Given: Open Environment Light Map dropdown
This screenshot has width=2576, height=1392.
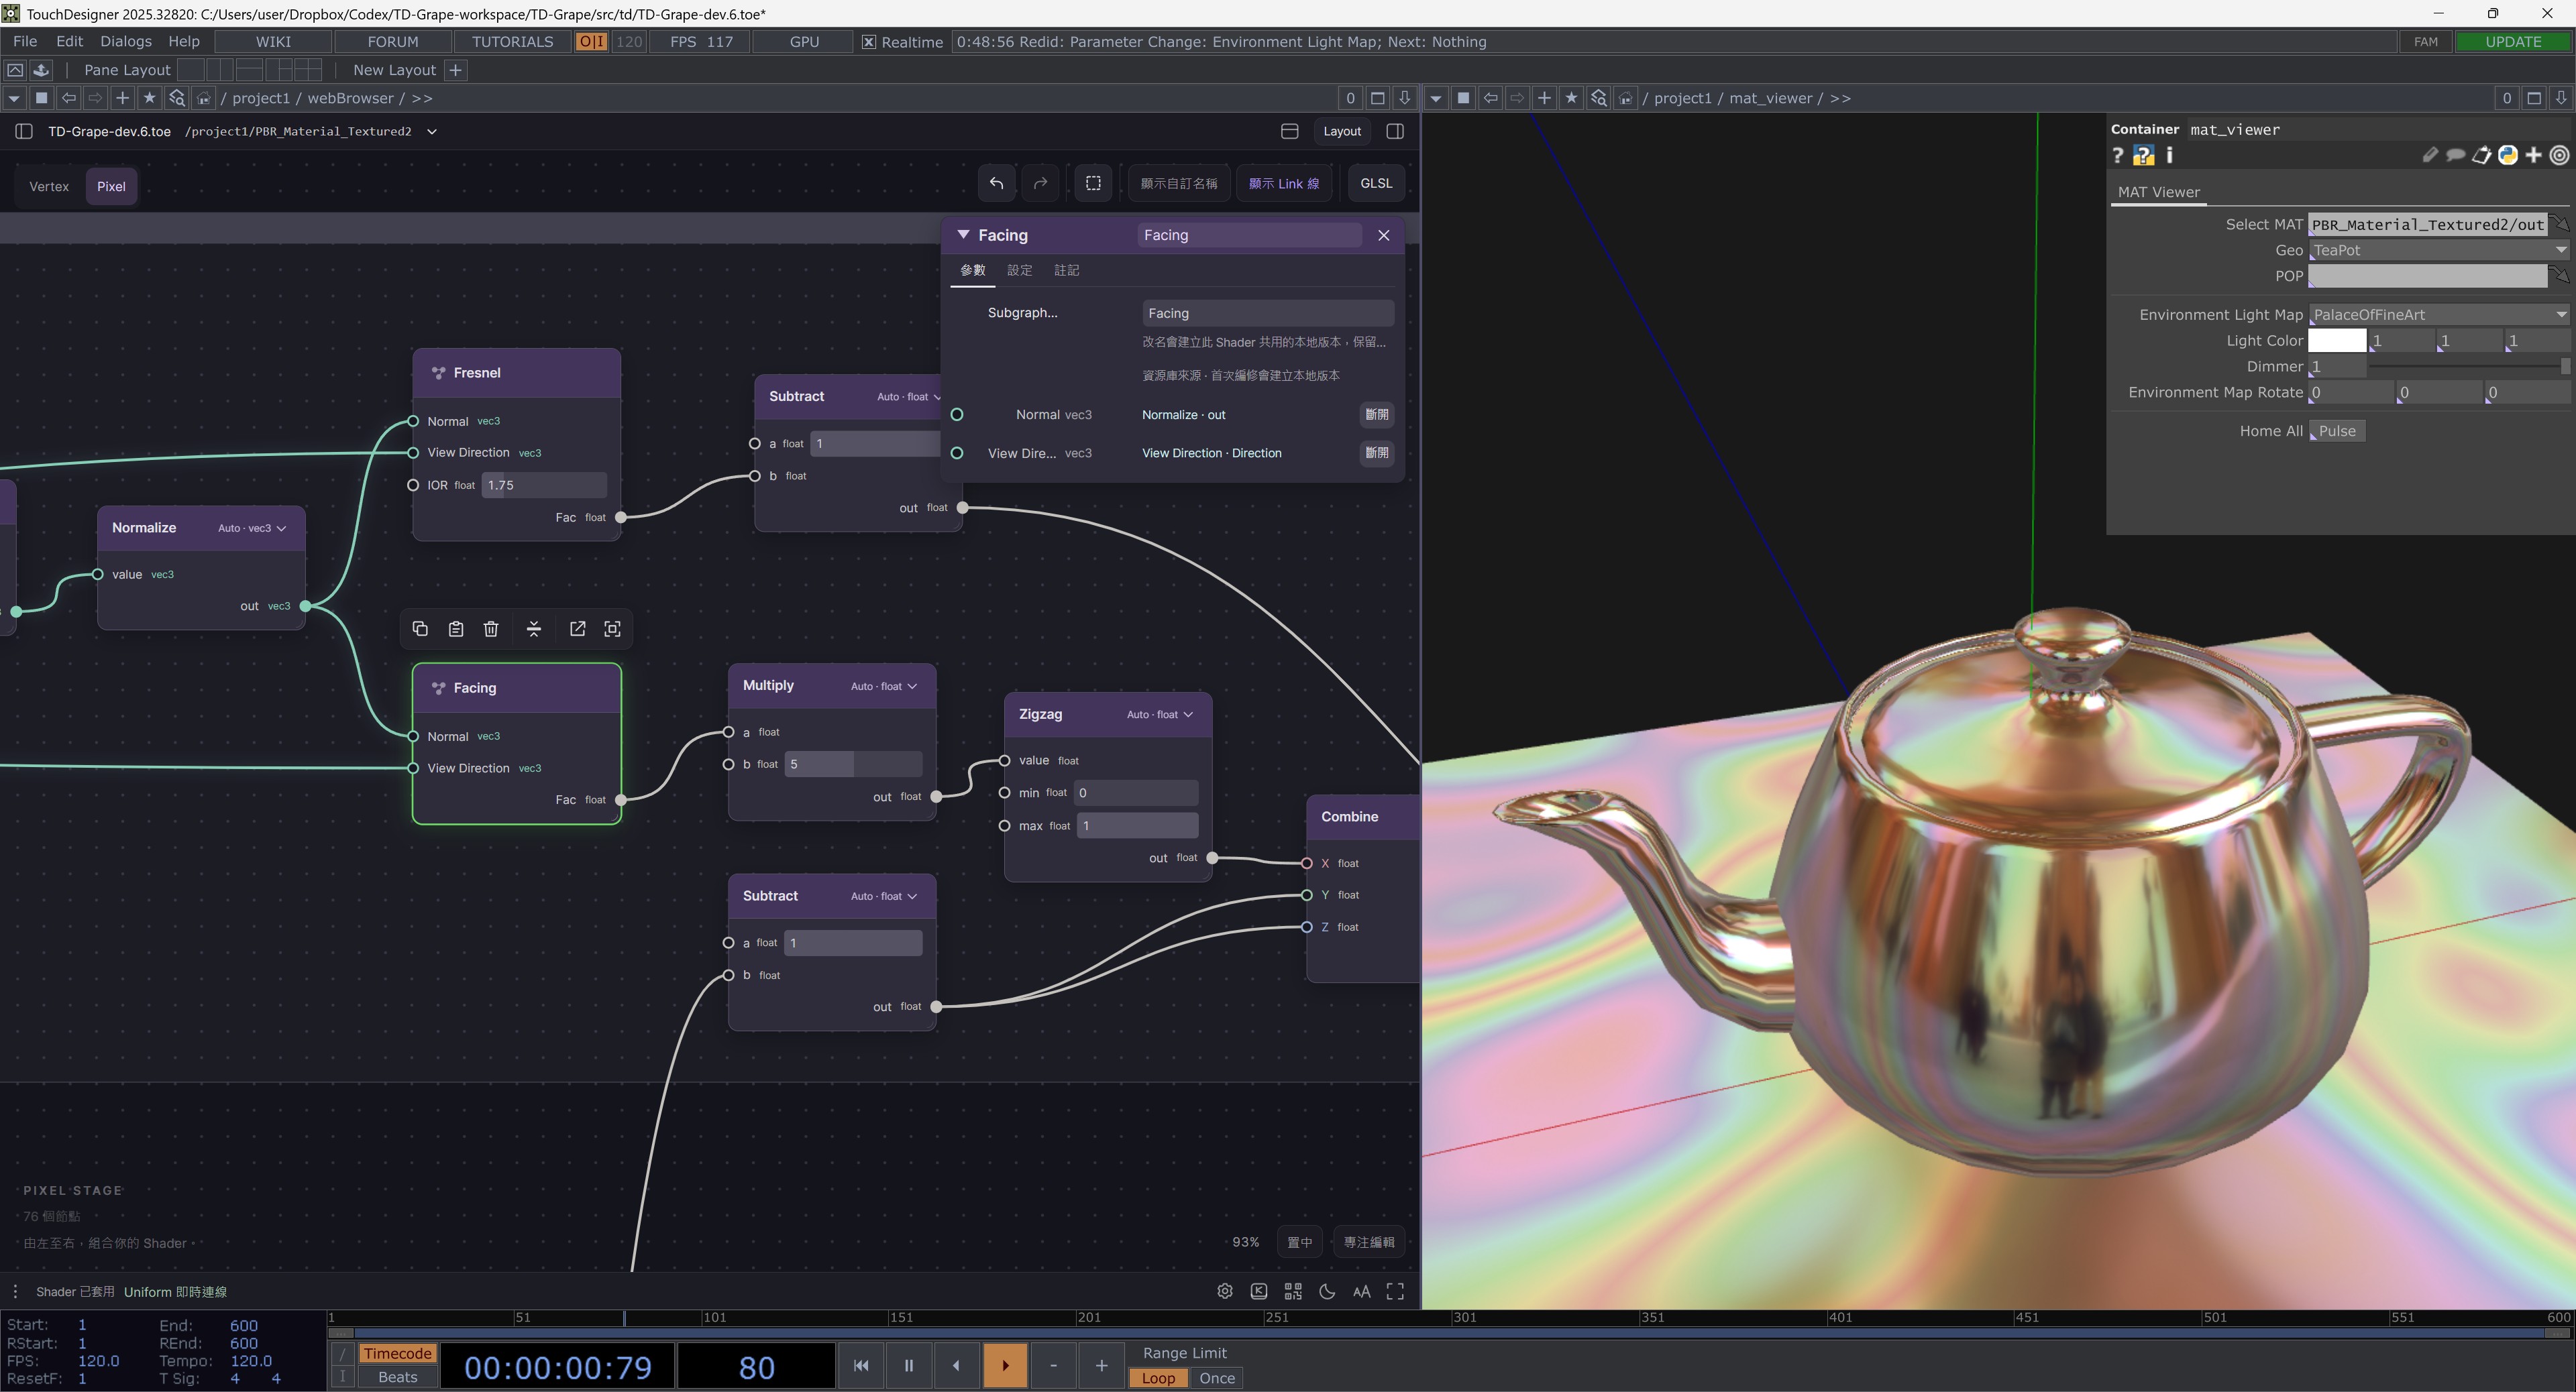Looking at the screenshot, I should click(x=2438, y=314).
